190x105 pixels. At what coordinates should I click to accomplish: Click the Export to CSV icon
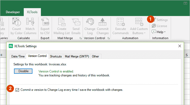point(45,22)
